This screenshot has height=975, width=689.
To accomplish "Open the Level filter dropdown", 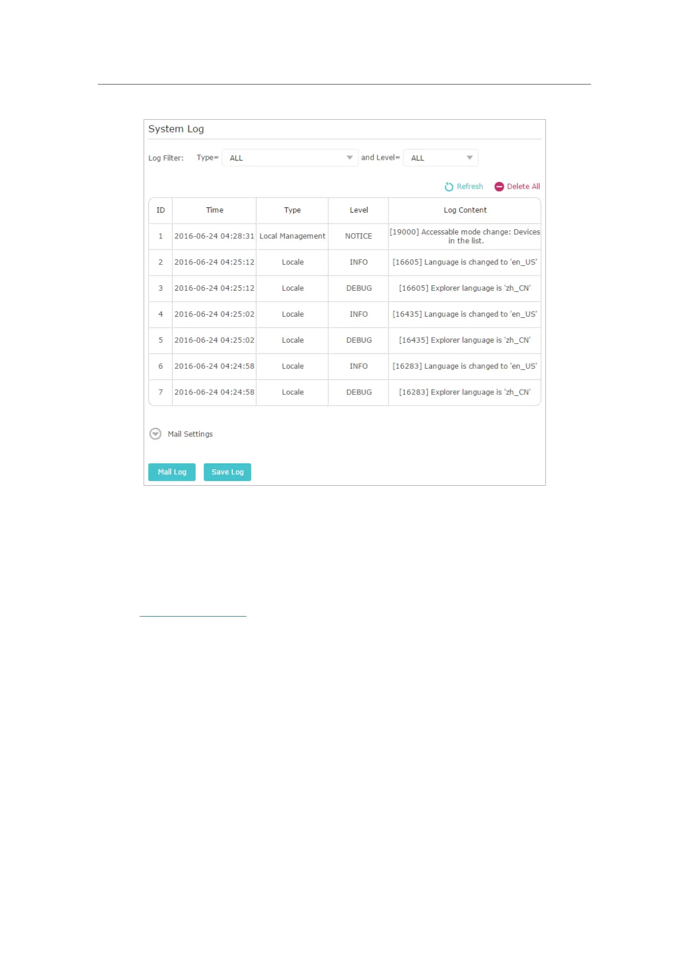I will point(441,157).
